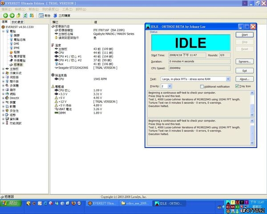Image resolution: width=267 pixels, height=214 pixels.
Task: Click the CPU Speed 2004MHz field
Action: pos(199,68)
